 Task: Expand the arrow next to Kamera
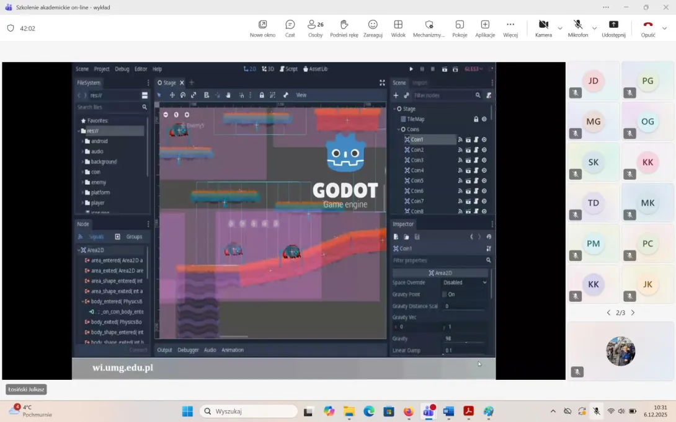coord(560,29)
